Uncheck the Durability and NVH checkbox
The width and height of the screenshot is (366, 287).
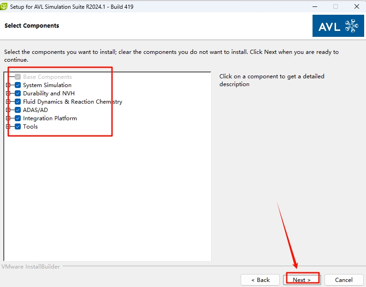pyautogui.click(x=18, y=94)
